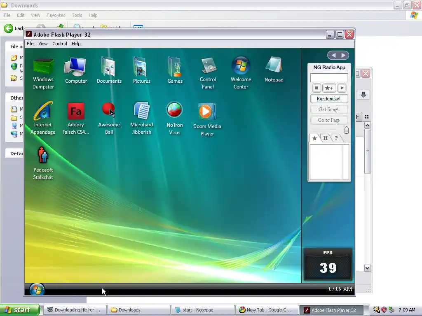Image resolution: width=422 pixels, height=316 pixels.
Task: Adjust the NG Radio volume slider
Action: (346, 130)
